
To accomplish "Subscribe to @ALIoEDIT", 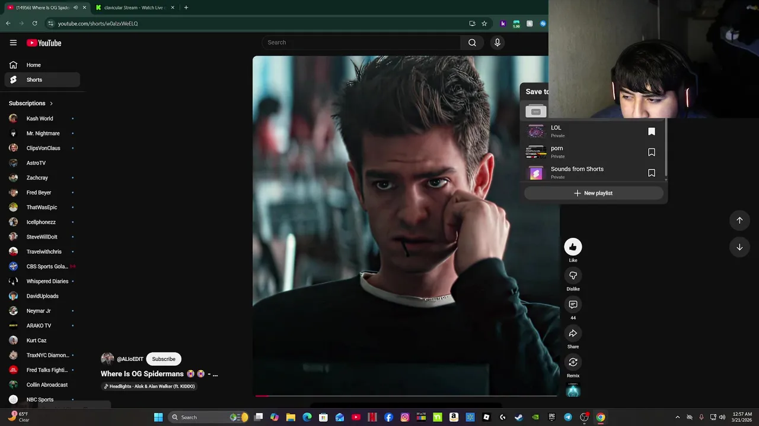I will point(164,359).
